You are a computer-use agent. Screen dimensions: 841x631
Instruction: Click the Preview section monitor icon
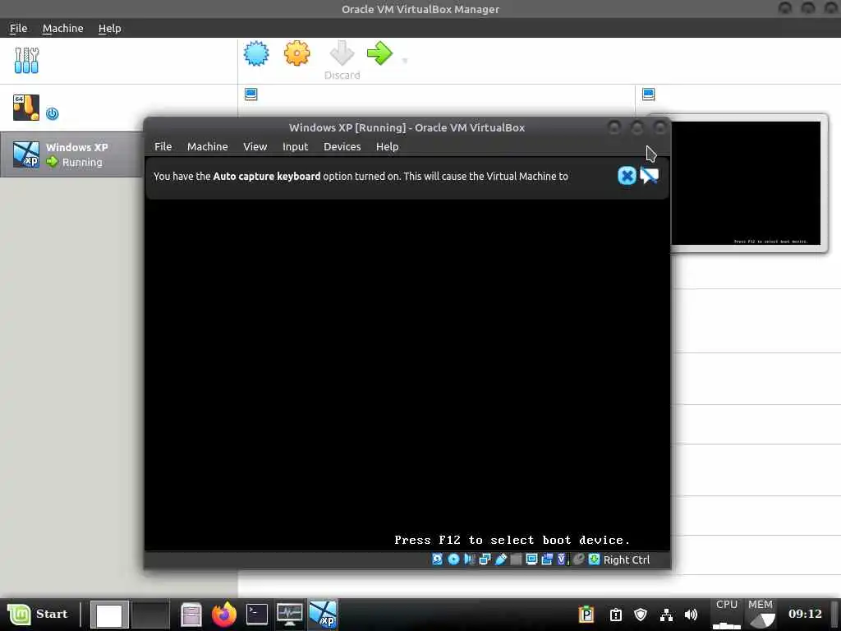[649, 94]
